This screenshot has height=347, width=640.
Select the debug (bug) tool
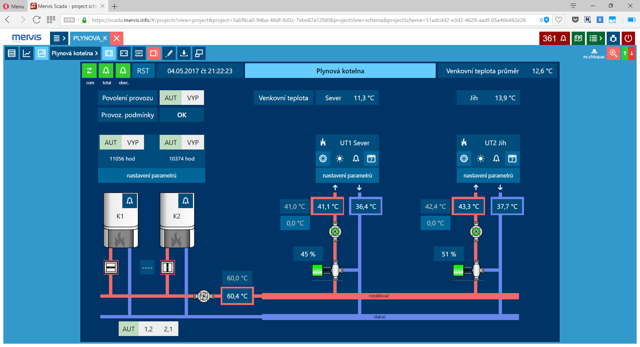click(x=613, y=38)
